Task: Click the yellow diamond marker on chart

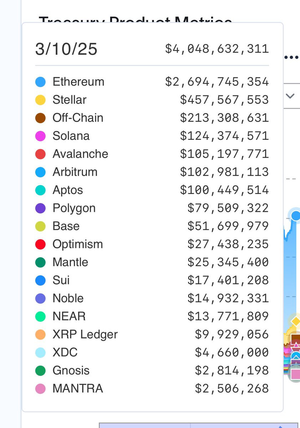Action: [x=296, y=322]
